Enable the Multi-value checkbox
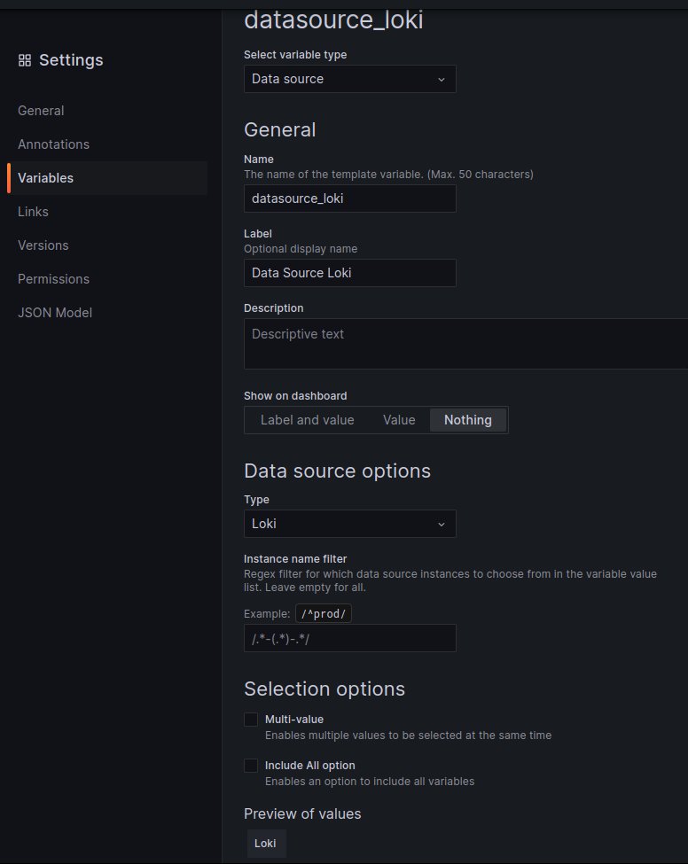Screen dimensions: 688x864 (x=251, y=720)
